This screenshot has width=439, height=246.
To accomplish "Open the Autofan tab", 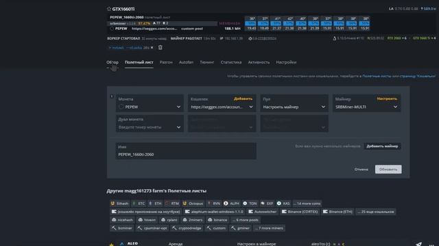I will 186,62.
